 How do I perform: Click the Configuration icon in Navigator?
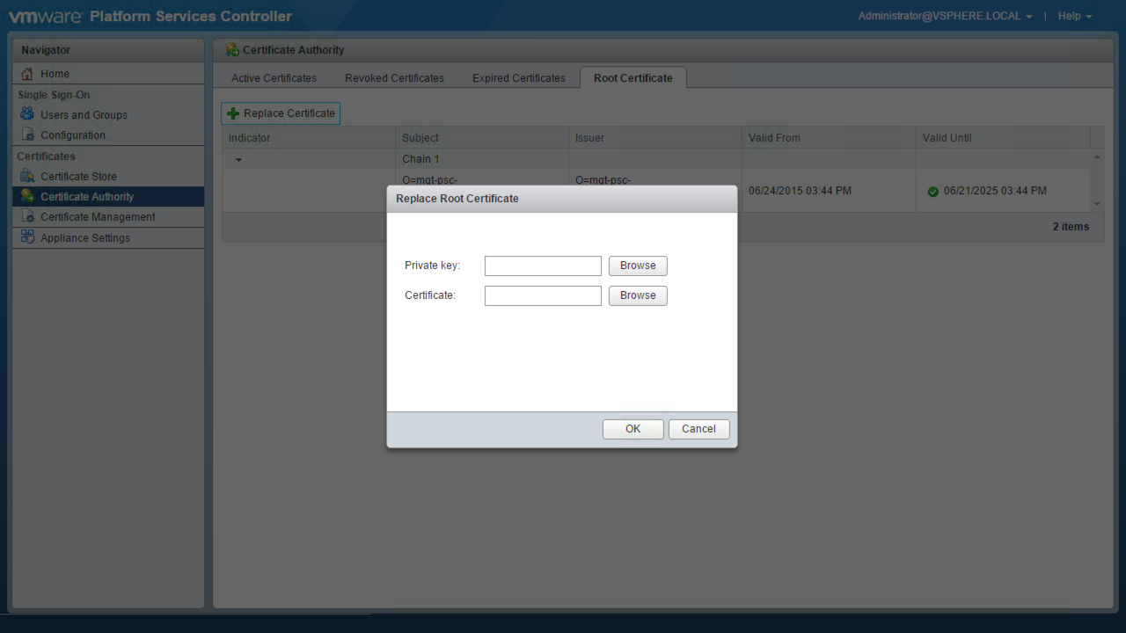(x=27, y=135)
